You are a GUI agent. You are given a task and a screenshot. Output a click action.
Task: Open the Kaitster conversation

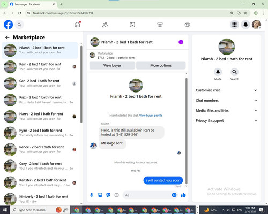point(40,182)
